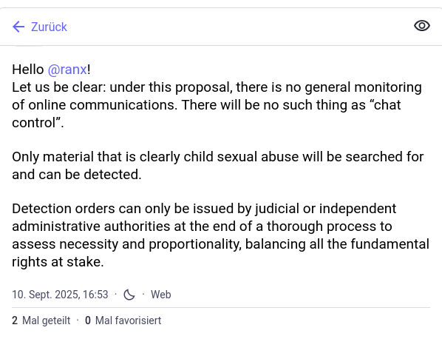Click the paragraph starting 'Detection orders can'
This screenshot has width=442, height=339.
tap(221, 235)
